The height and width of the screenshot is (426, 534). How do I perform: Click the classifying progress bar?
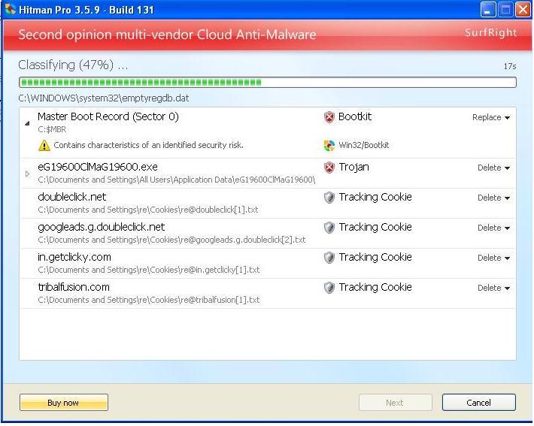[267, 83]
